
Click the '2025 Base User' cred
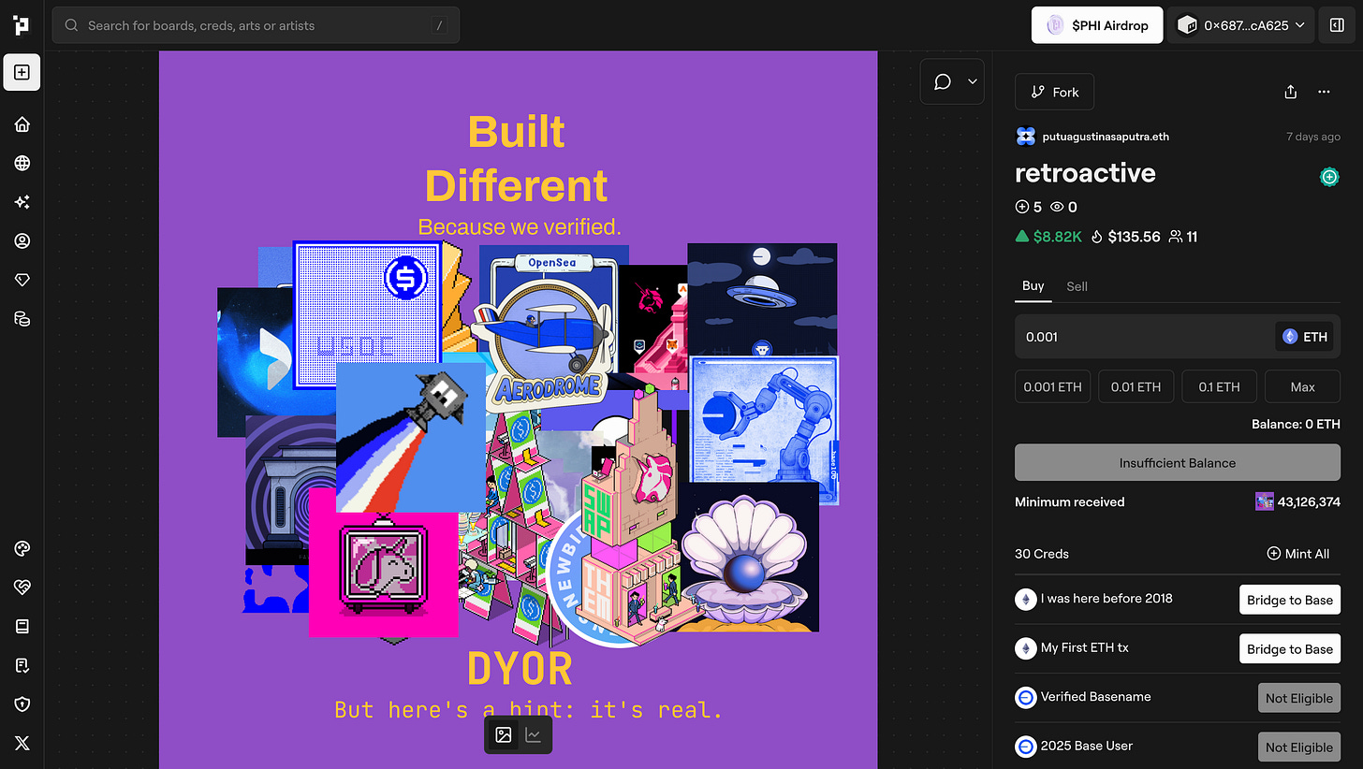1087,746
